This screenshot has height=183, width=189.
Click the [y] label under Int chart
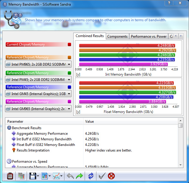78,74
